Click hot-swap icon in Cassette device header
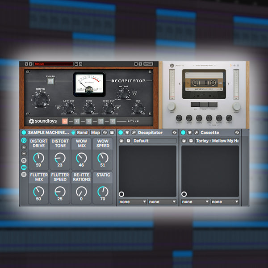Image resolution: width=268 pixels, height=268 pixels. pos(237,133)
